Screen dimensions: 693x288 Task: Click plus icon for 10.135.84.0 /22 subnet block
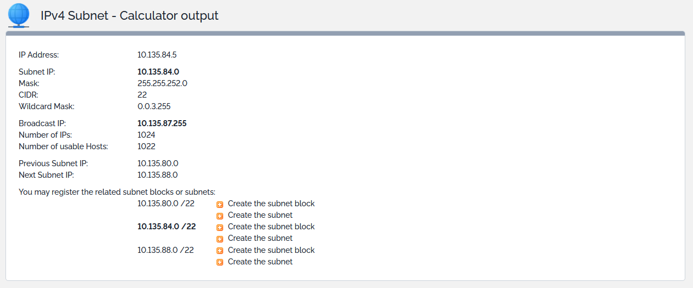coord(220,227)
